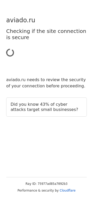Click the word "proceeding." in the paragraph
The image size is (93, 197).
tap(73, 86)
